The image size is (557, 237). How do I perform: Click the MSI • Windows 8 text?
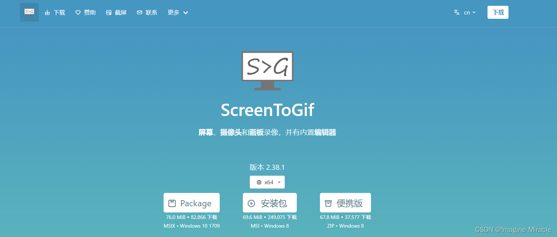270,226
